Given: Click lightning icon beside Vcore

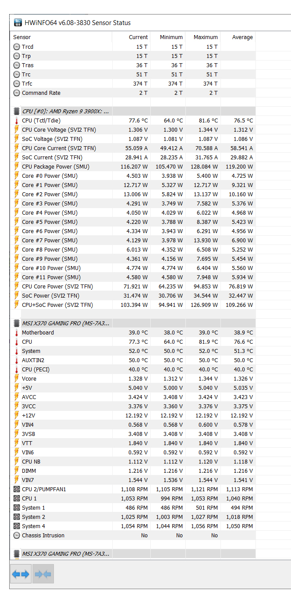Looking at the screenshot, I should 17,378.
